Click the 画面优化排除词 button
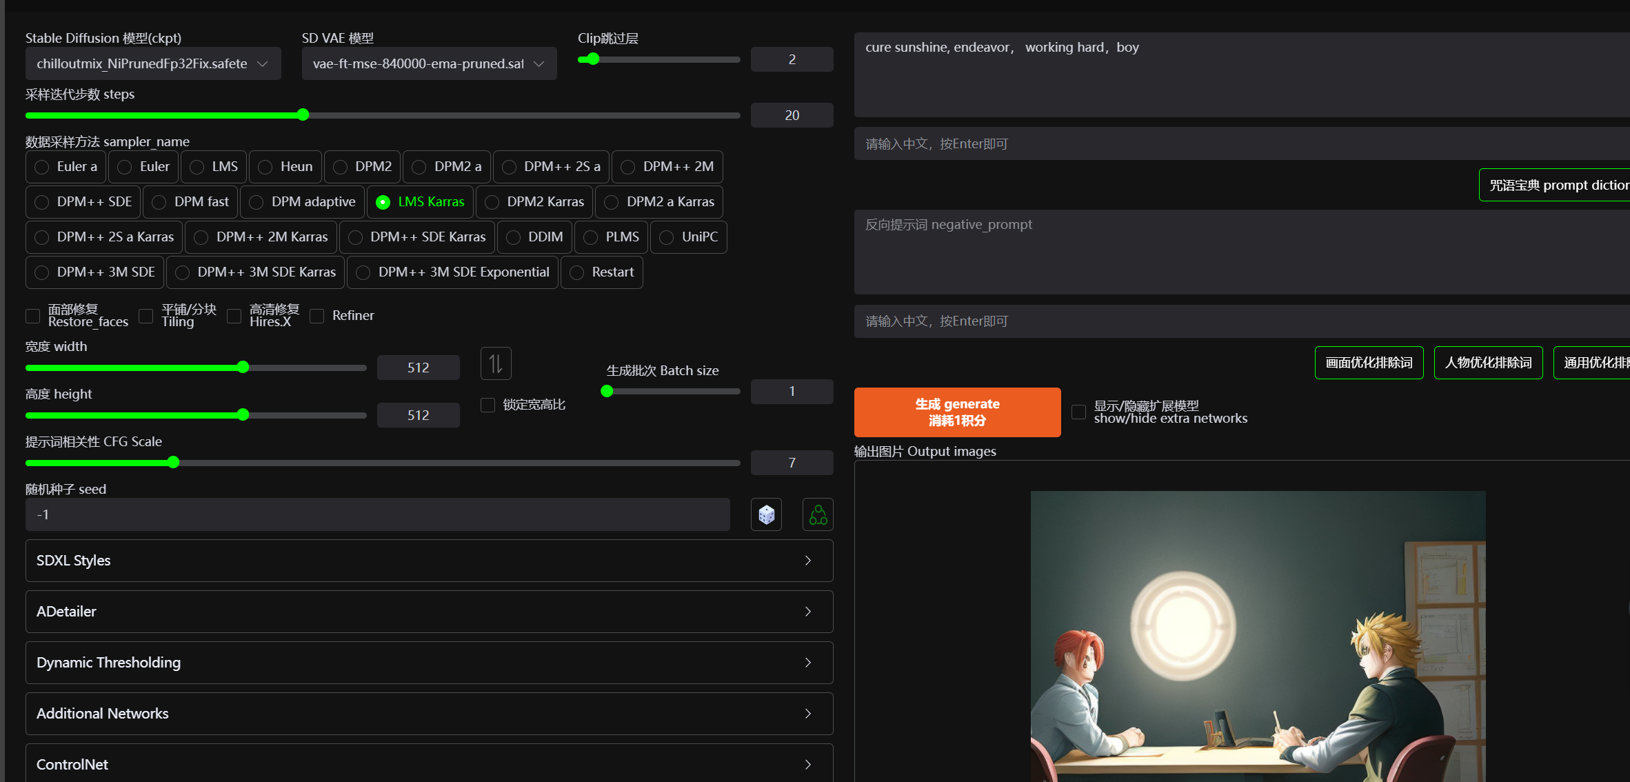 coord(1369,363)
